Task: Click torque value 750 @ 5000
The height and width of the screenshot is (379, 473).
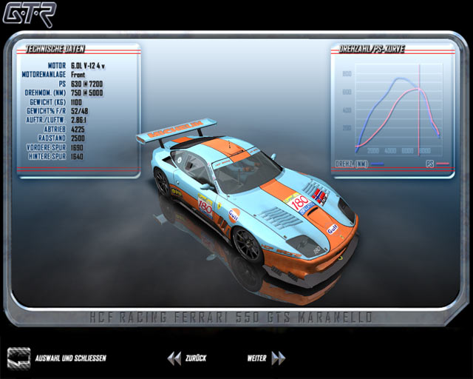Action: point(87,93)
